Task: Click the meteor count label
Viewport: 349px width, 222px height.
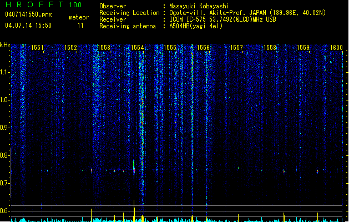Action: 79,17
